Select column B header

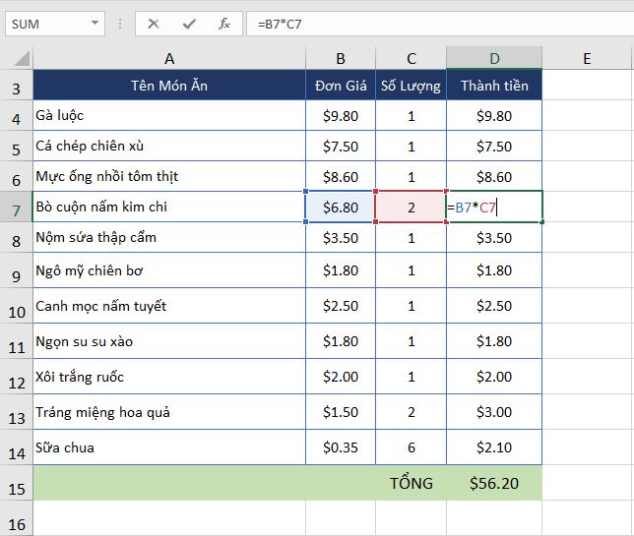(341, 59)
